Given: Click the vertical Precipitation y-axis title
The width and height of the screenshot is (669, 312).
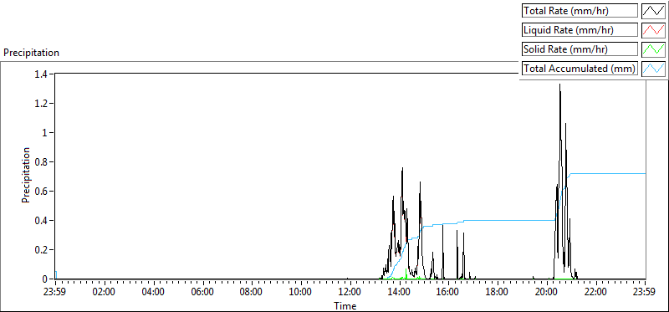Looking at the screenshot, I should coord(26,175).
